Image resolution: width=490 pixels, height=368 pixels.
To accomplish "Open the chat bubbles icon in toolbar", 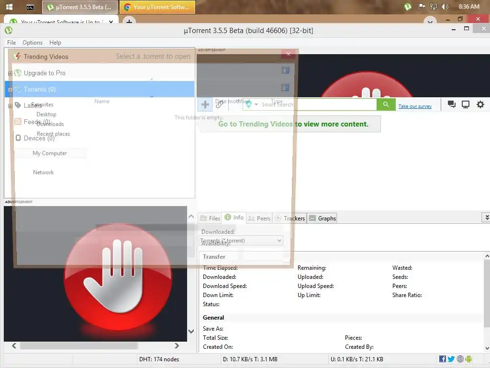I will point(452,104).
